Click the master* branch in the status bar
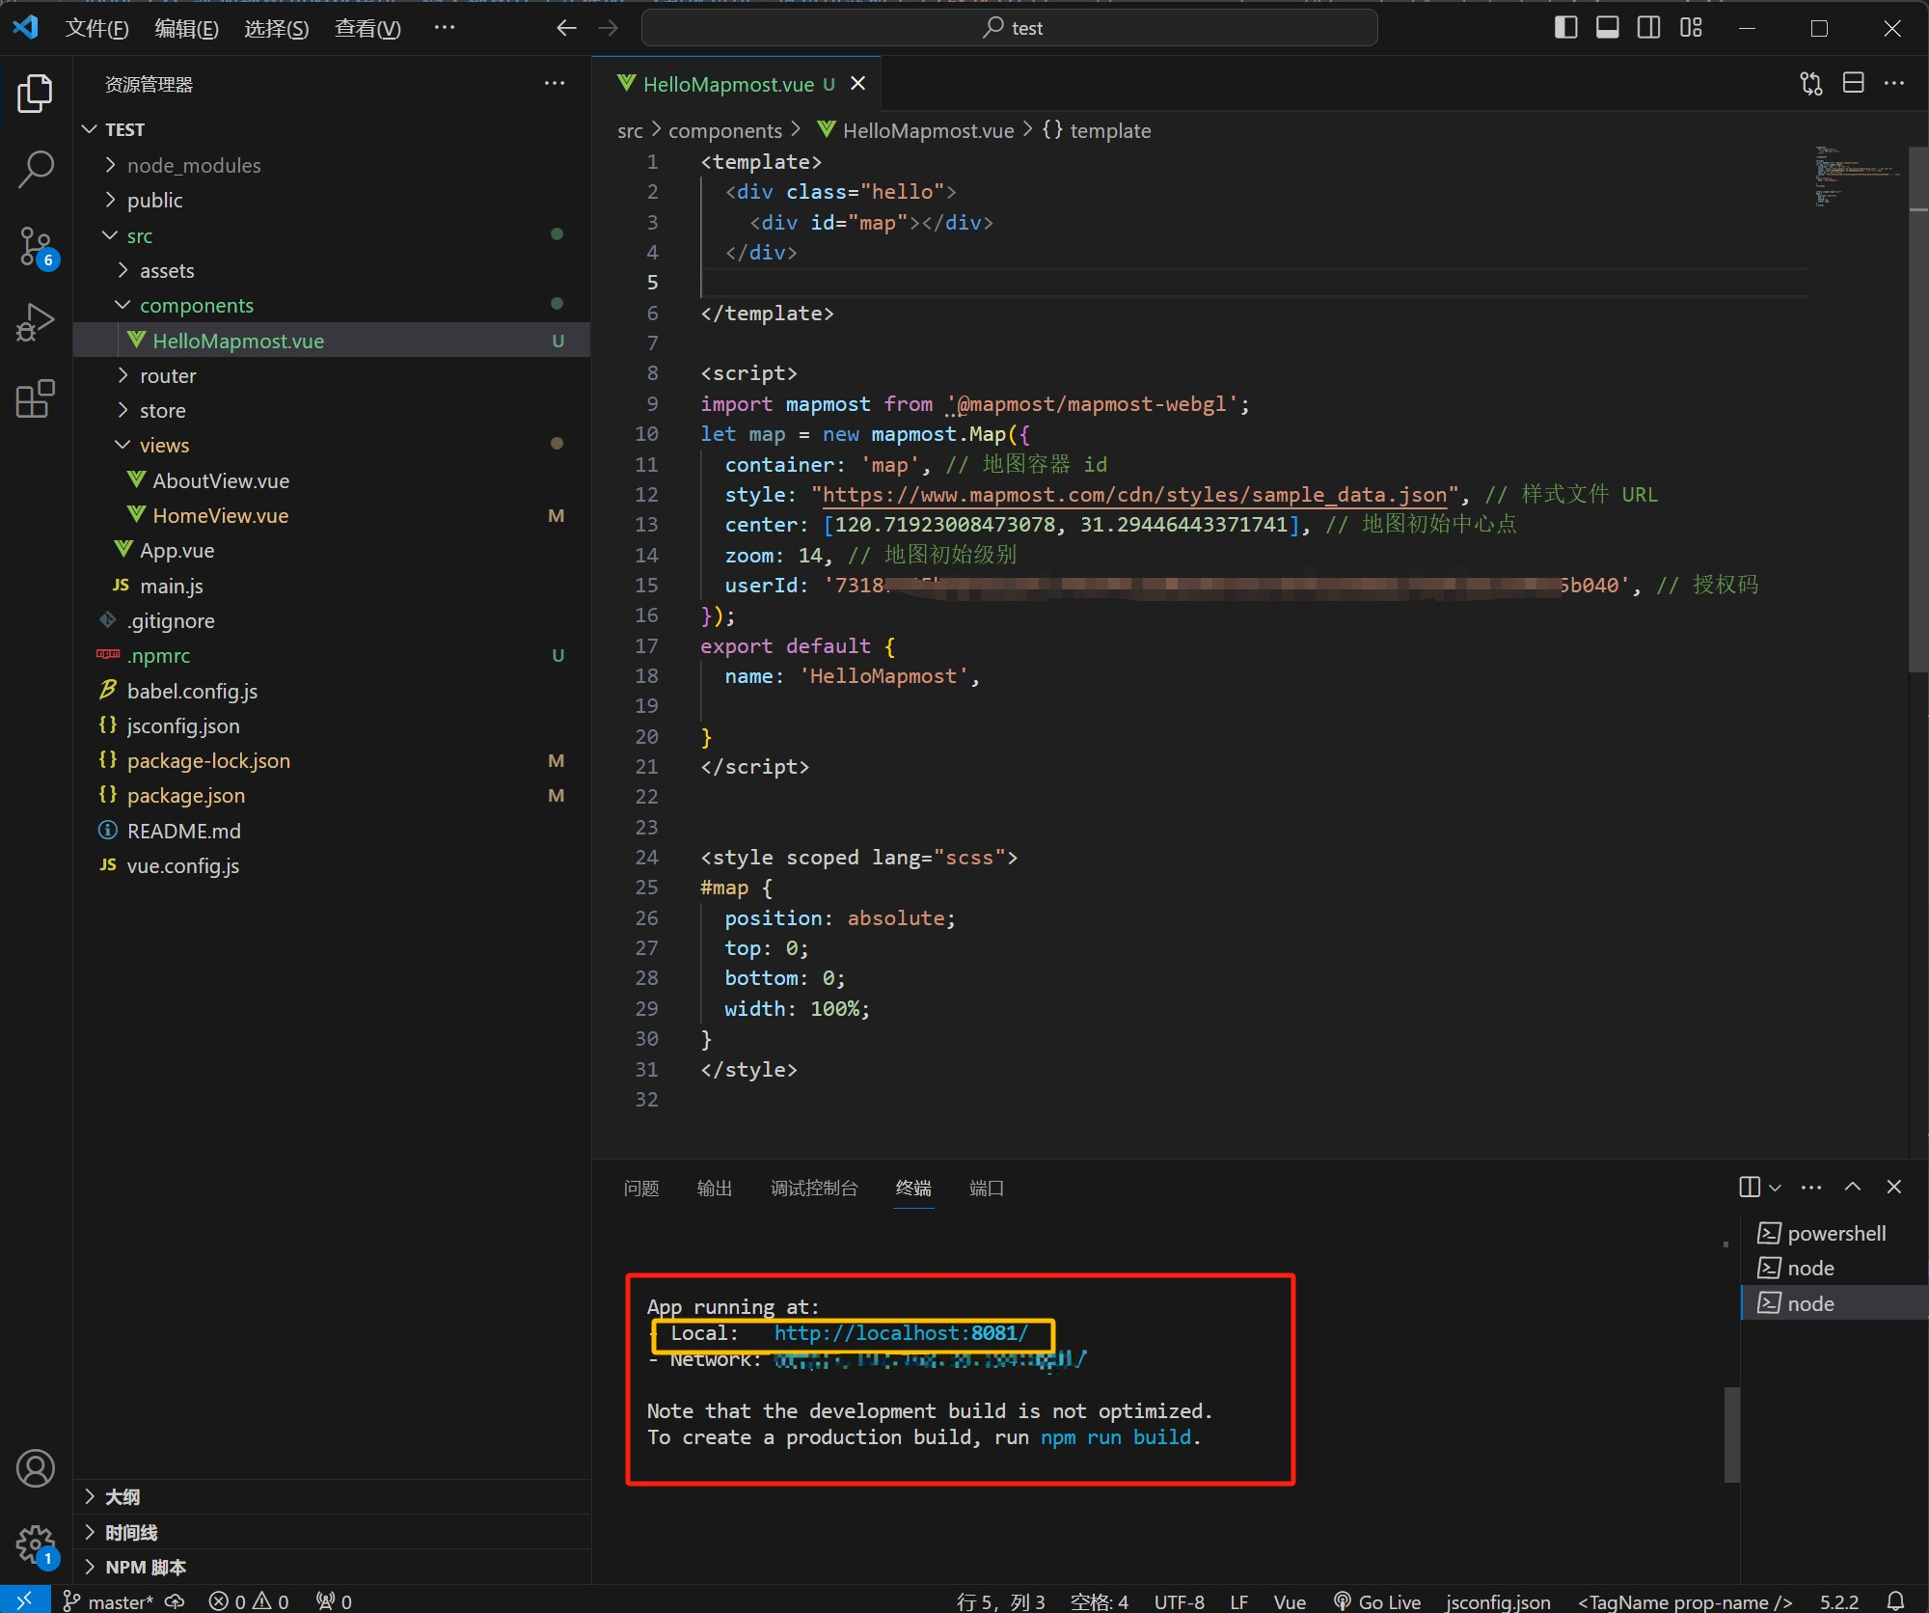 108,1601
